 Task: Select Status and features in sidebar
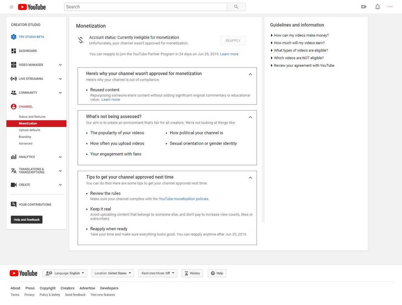click(x=32, y=117)
